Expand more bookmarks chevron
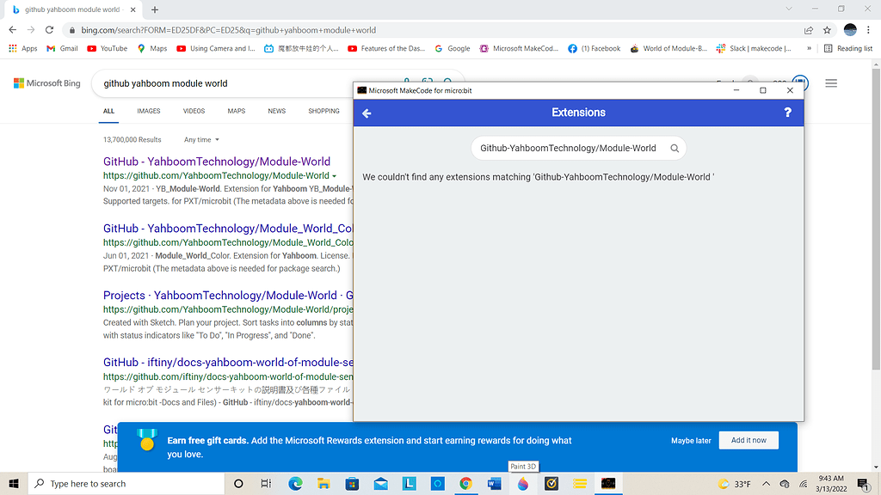 (809, 49)
